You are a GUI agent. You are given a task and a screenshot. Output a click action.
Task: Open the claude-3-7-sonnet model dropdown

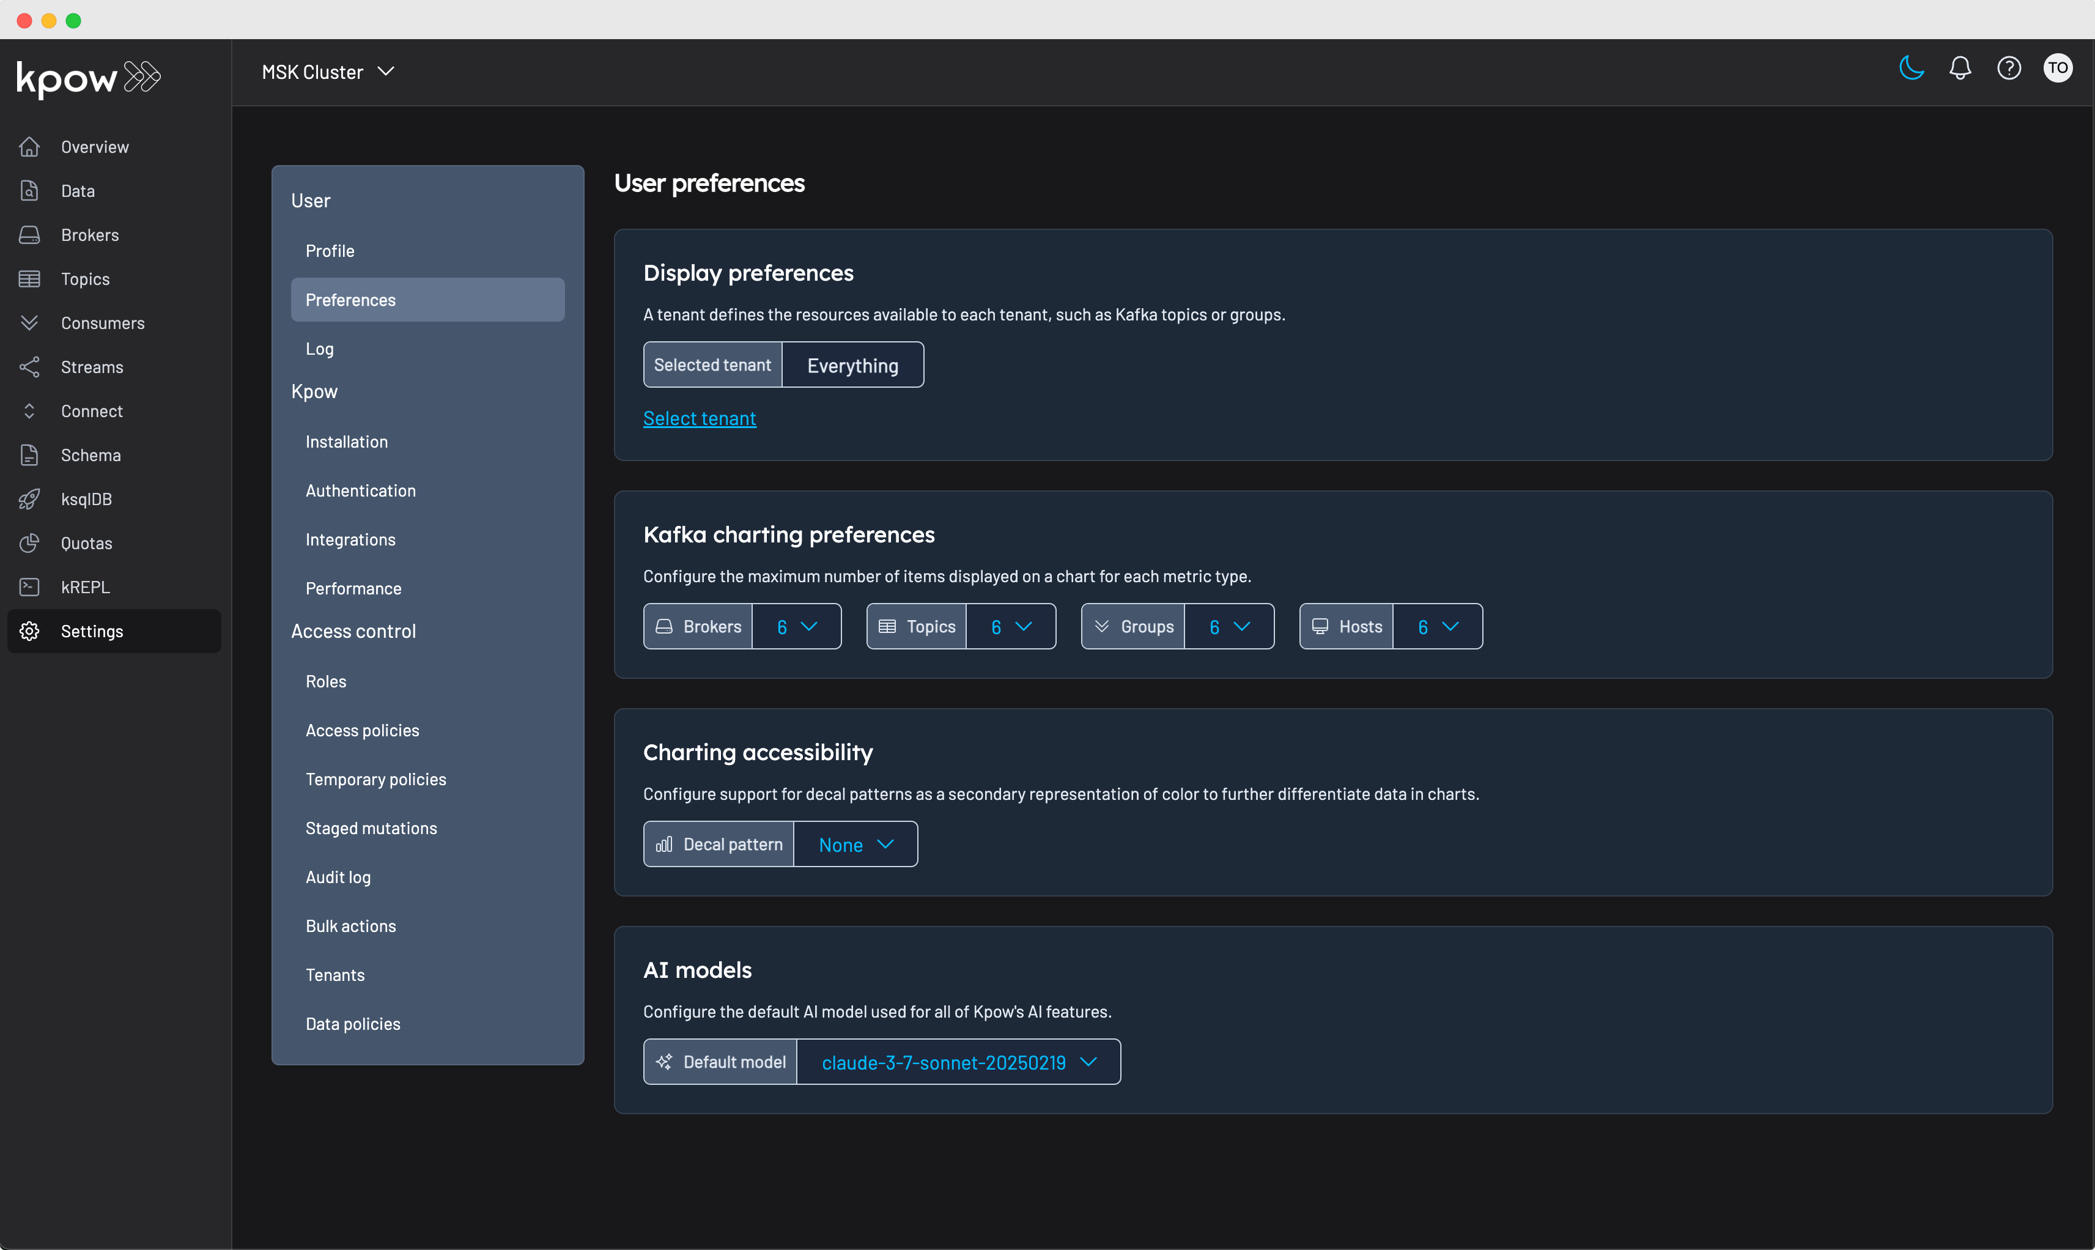tap(958, 1061)
